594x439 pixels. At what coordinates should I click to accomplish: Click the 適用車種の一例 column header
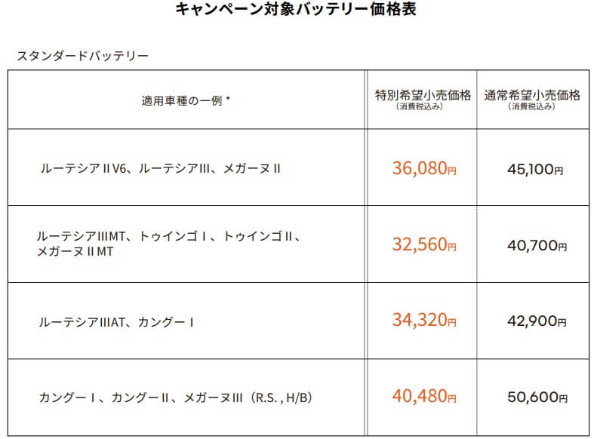pyautogui.click(x=186, y=100)
